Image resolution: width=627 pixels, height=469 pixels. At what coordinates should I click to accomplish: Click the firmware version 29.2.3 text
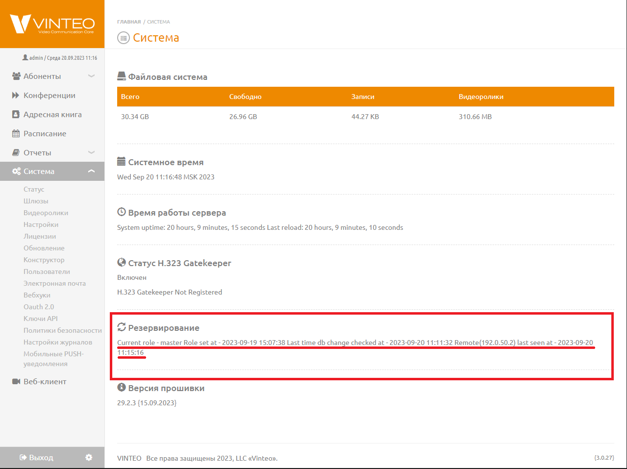point(147,403)
